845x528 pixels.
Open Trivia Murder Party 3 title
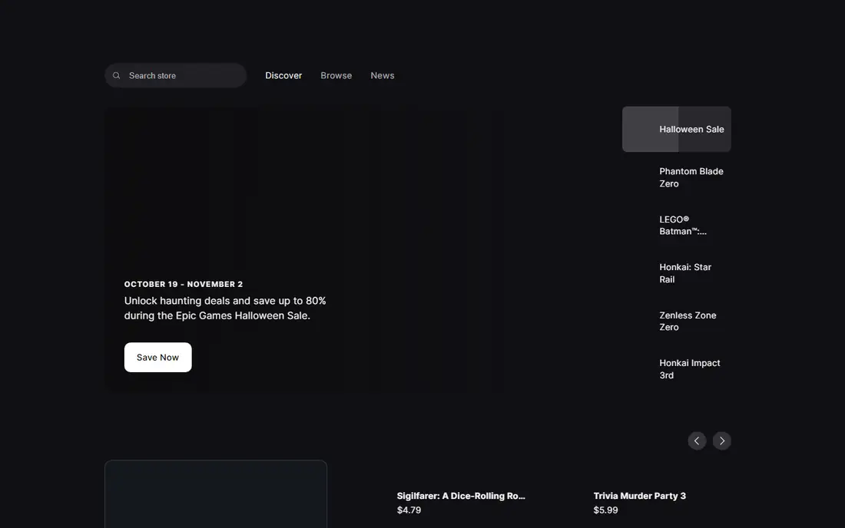pyautogui.click(x=640, y=496)
